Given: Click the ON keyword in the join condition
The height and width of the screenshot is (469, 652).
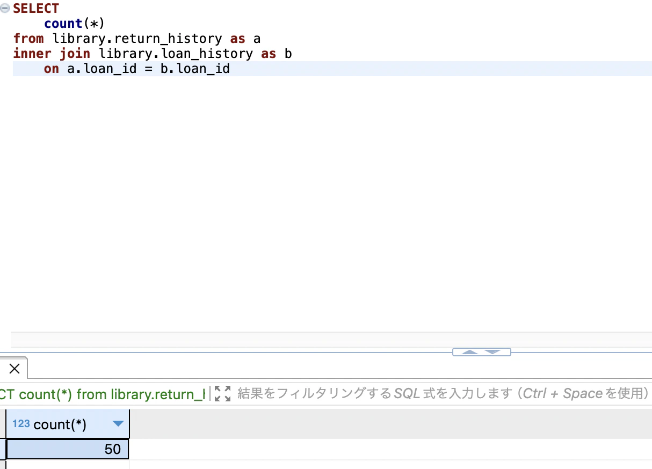Looking at the screenshot, I should click(x=51, y=68).
